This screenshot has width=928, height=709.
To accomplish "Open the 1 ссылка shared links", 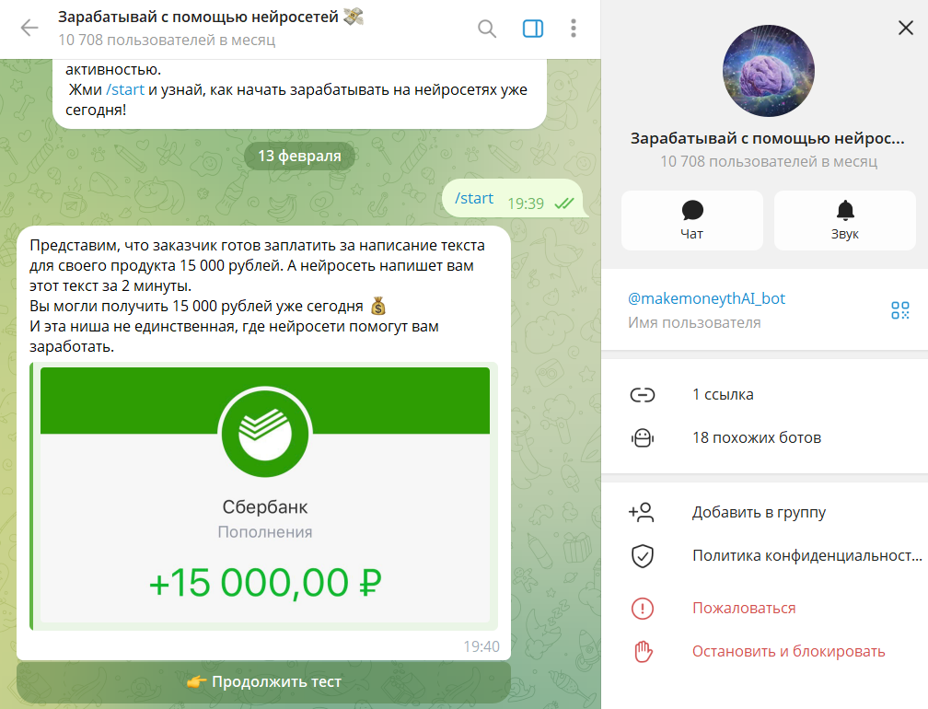I will pos(765,394).
